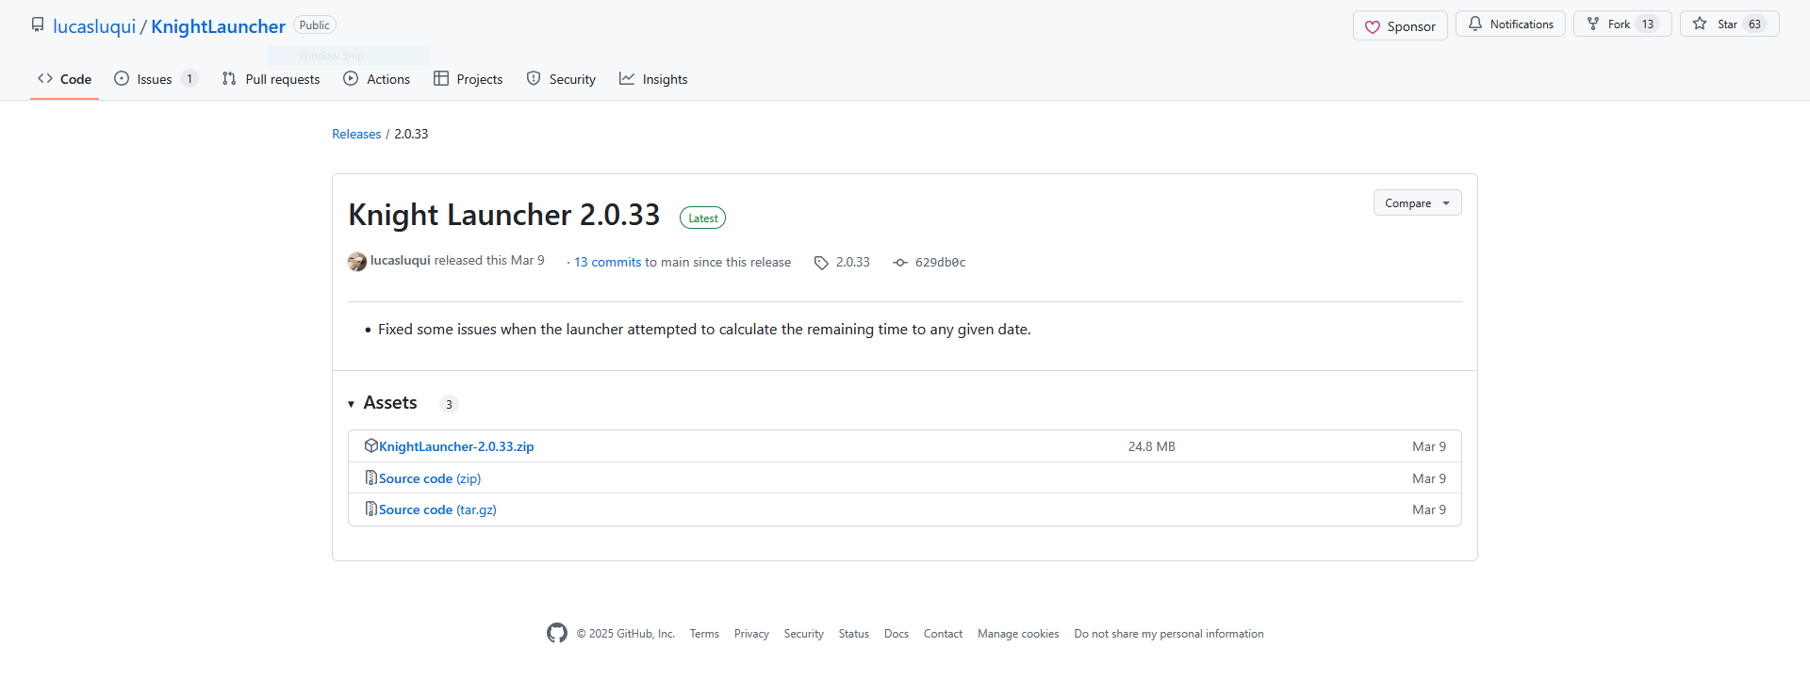The height and width of the screenshot is (679, 1810).
Task: Open the Privacy footer link
Action: (751, 634)
